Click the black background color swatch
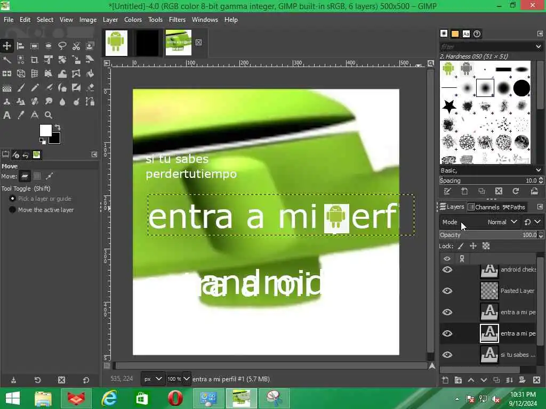The width and height of the screenshot is (546, 409). click(56, 139)
